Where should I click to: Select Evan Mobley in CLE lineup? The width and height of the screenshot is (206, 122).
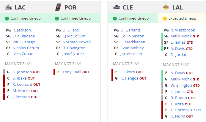pyautogui.click(x=132, y=48)
